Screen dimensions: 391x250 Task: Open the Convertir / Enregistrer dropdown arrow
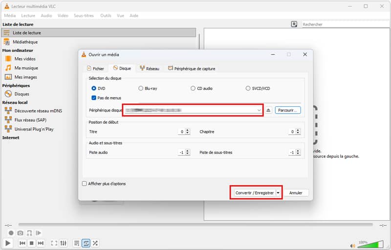pyautogui.click(x=278, y=193)
